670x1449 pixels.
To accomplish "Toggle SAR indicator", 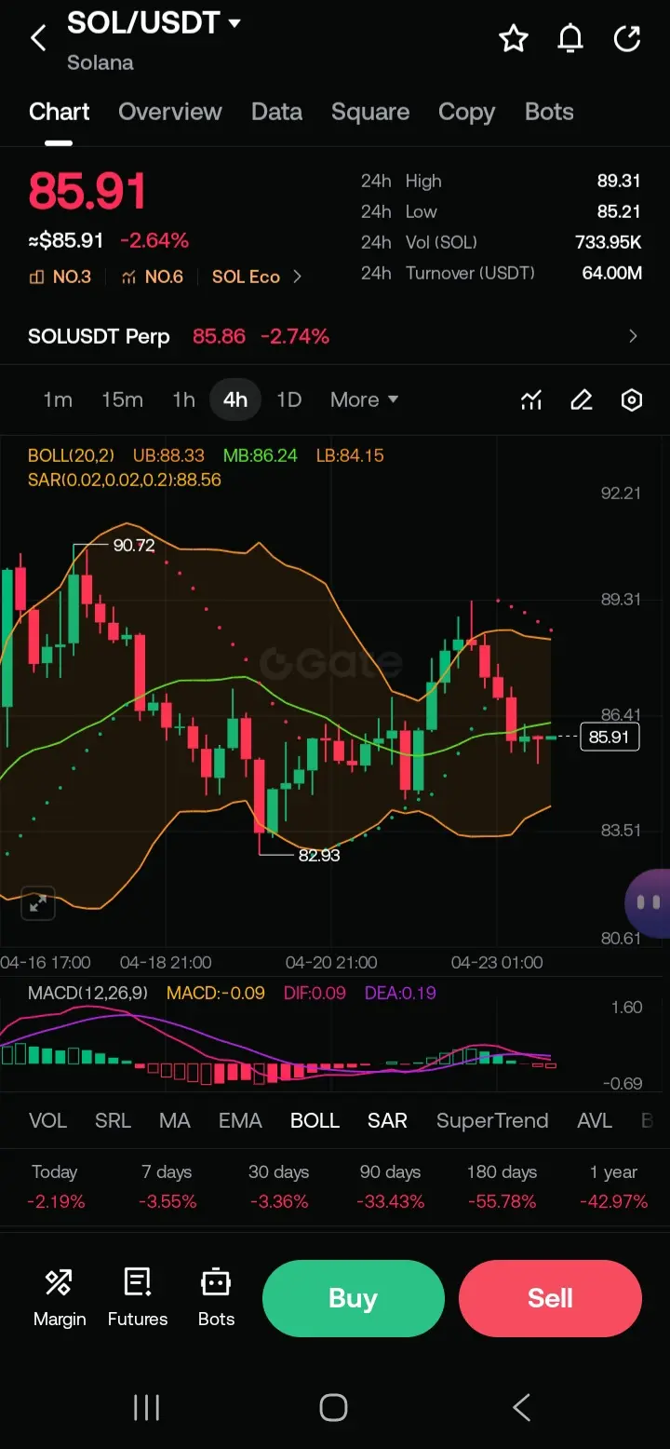I will [387, 1121].
